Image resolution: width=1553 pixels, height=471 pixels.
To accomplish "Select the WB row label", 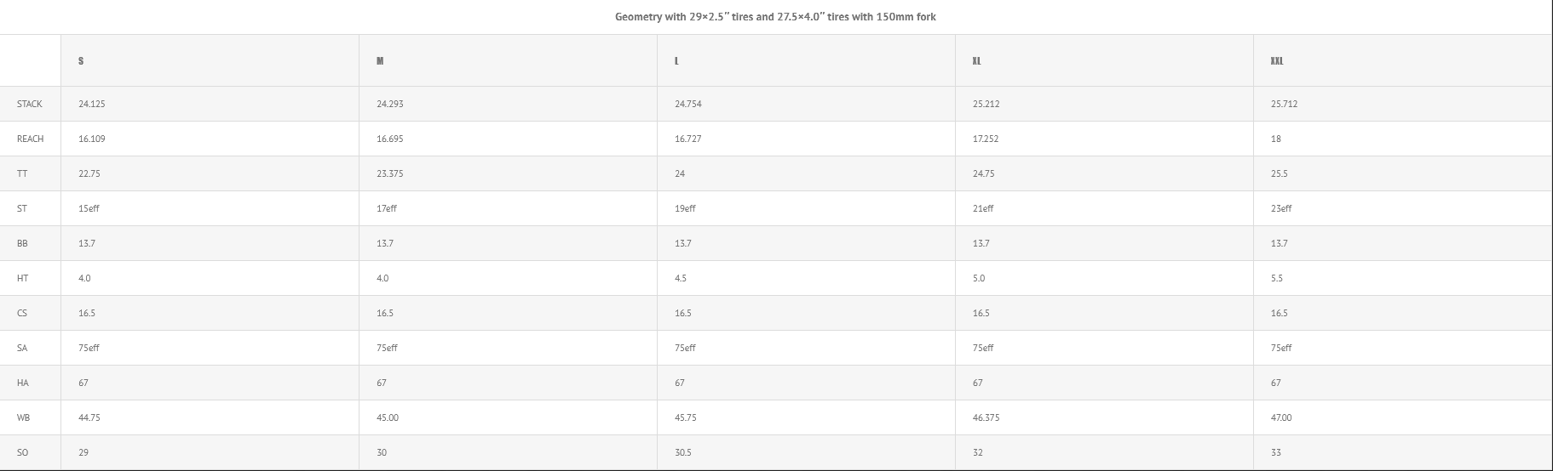I will (x=24, y=417).
